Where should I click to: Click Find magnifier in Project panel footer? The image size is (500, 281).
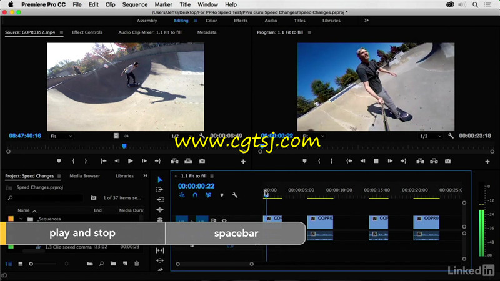tap(102, 264)
